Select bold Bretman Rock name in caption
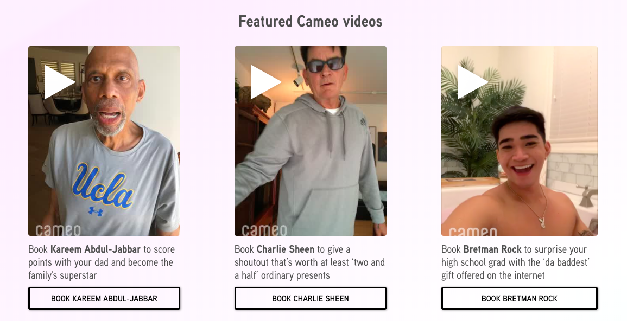The width and height of the screenshot is (627, 321). pyautogui.click(x=492, y=249)
